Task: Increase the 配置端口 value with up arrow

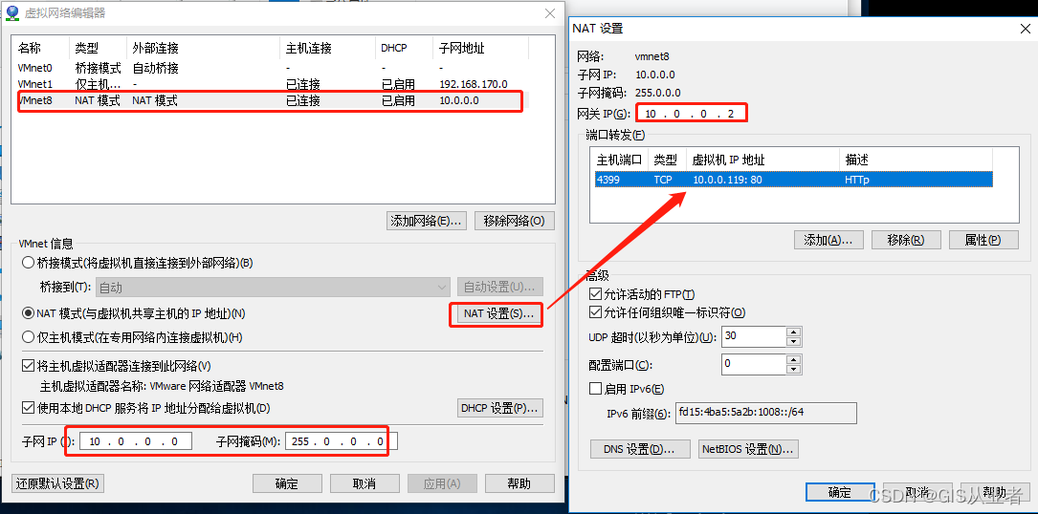Action: (x=794, y=359)
